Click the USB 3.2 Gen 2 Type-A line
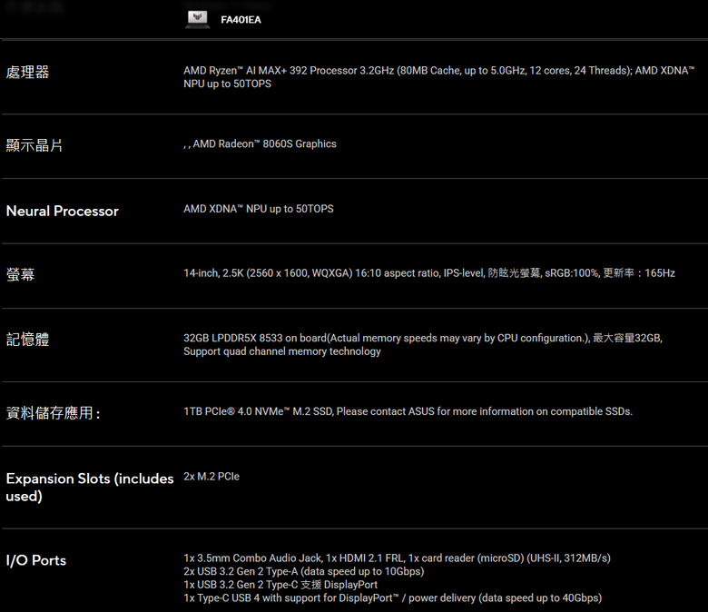Image resolution: width=708 pixels, height=612 pixels. (303, 571)
